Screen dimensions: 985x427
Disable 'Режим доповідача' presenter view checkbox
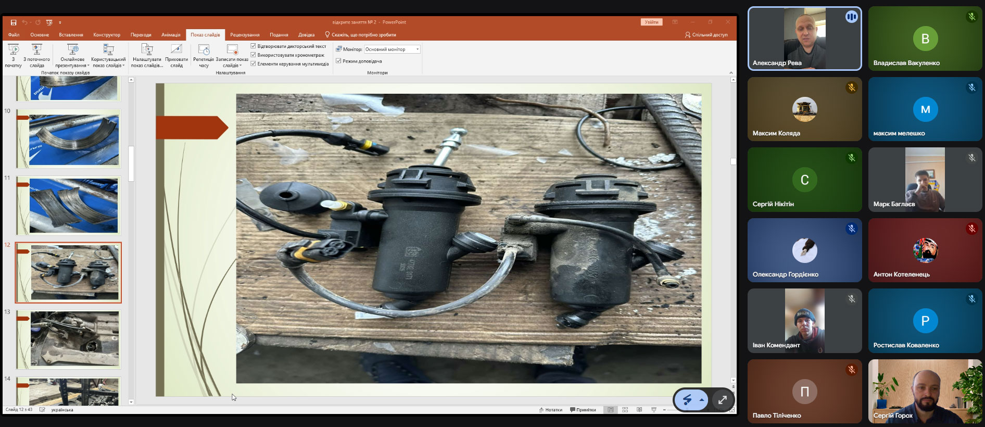click(339, 61)
